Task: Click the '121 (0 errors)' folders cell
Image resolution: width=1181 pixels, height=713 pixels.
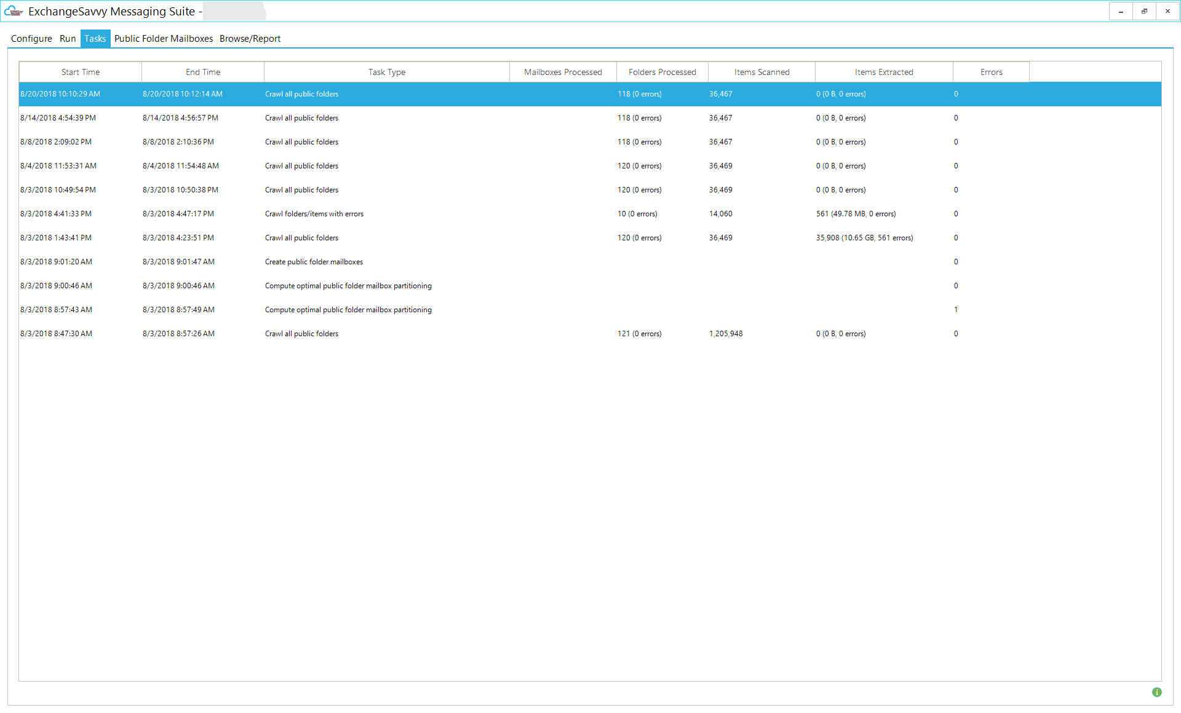Action: [640, 334]
